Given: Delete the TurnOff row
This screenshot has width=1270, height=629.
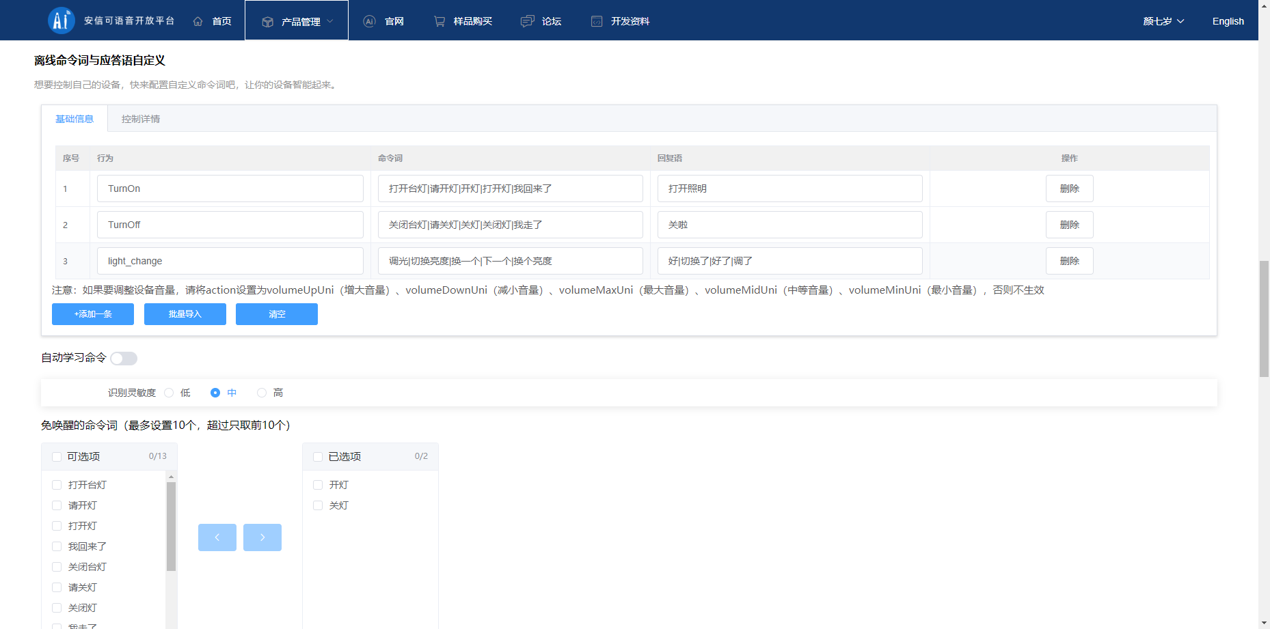Looking at the screenshot, I should (1070, 225).
